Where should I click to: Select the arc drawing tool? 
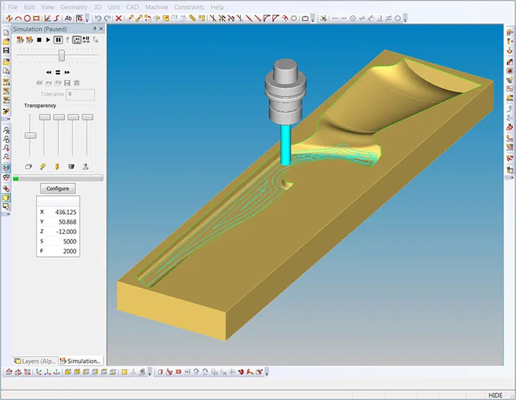click(18, 19)
